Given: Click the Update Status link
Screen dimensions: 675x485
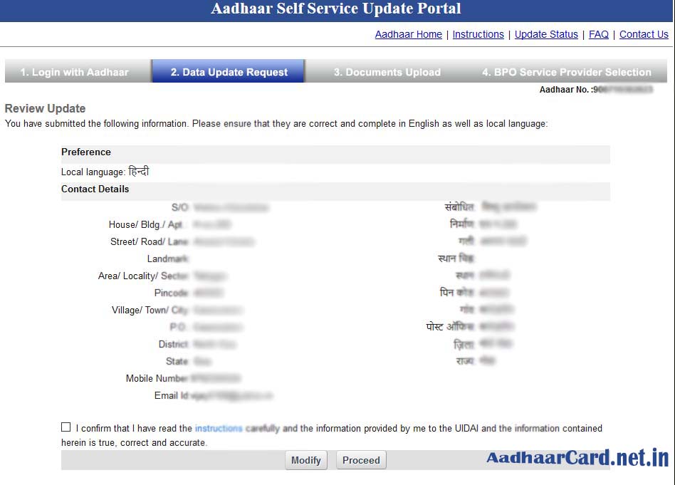Looking at the screenshot, I should 546,34.
